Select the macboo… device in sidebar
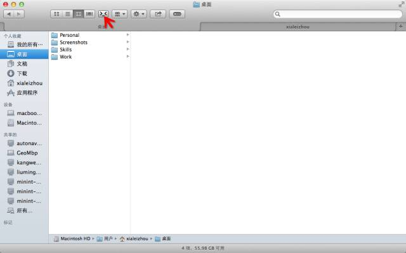The height and width of the screenshot is (253, 406). click(25, 113)
